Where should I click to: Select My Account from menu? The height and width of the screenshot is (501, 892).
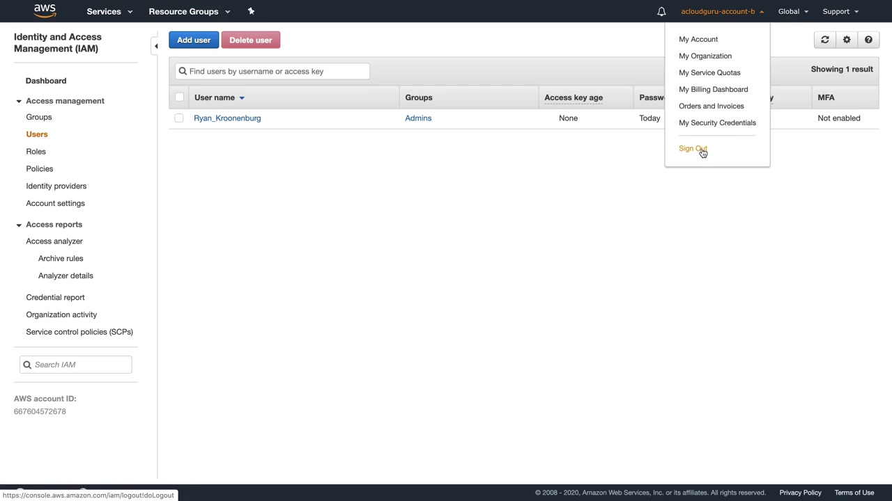698,40
